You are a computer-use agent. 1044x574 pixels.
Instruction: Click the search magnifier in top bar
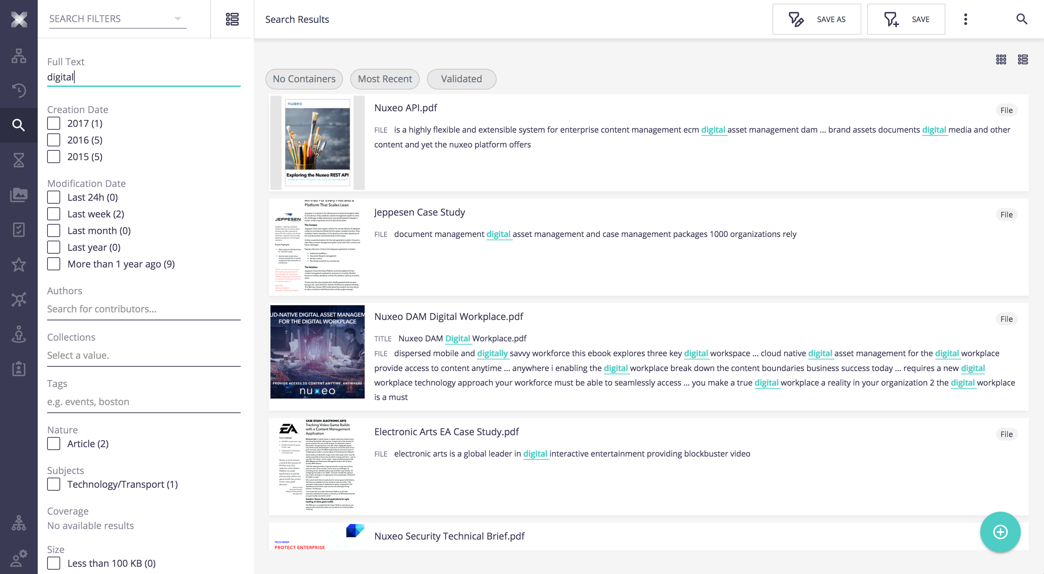1021,19
